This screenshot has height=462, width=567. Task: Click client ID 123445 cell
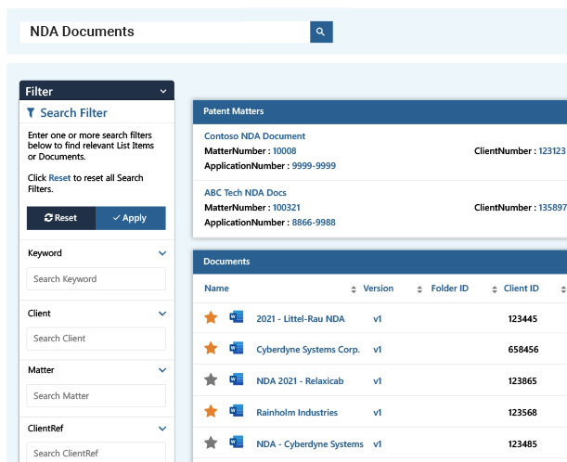pos(522,319)
